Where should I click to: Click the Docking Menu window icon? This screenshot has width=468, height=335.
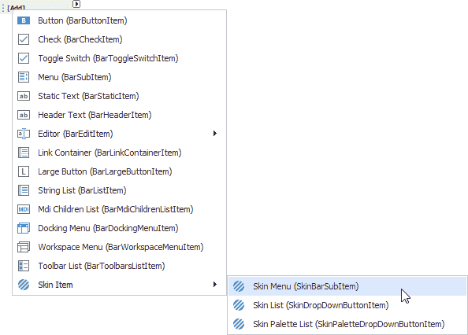tap(24, 228)
